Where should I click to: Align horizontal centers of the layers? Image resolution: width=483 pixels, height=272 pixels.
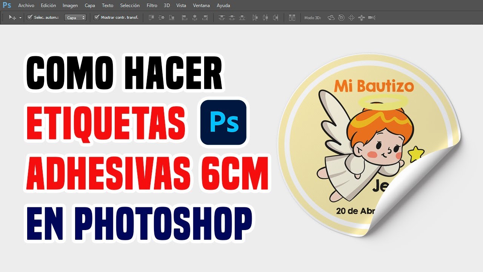[195, 17]
